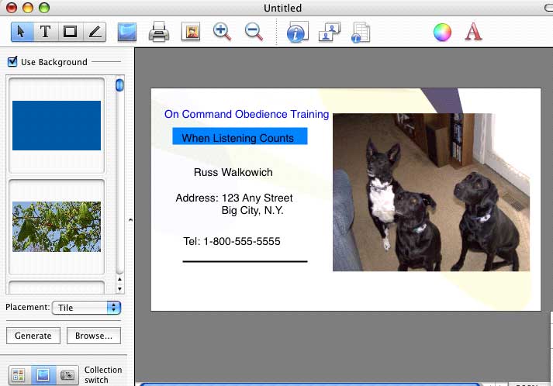
Task: Zoom in with plus magnifier
Action: click(223, 32)
